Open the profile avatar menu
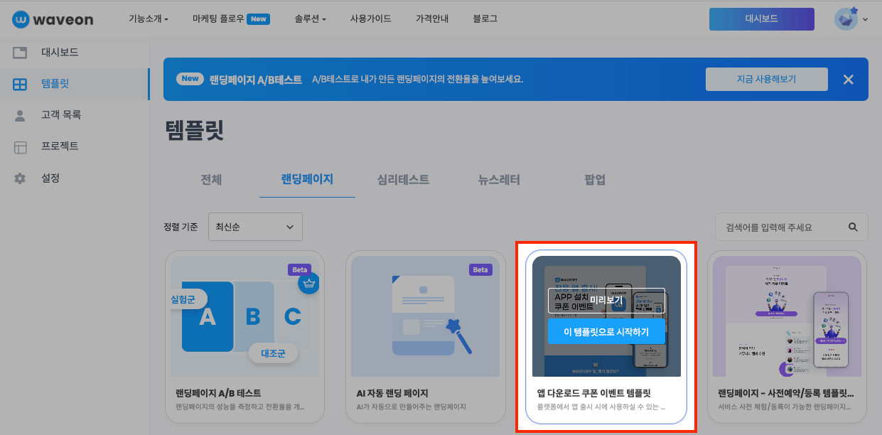The width and height of the screenshot is (882, 435). click(x=845, y=18)
